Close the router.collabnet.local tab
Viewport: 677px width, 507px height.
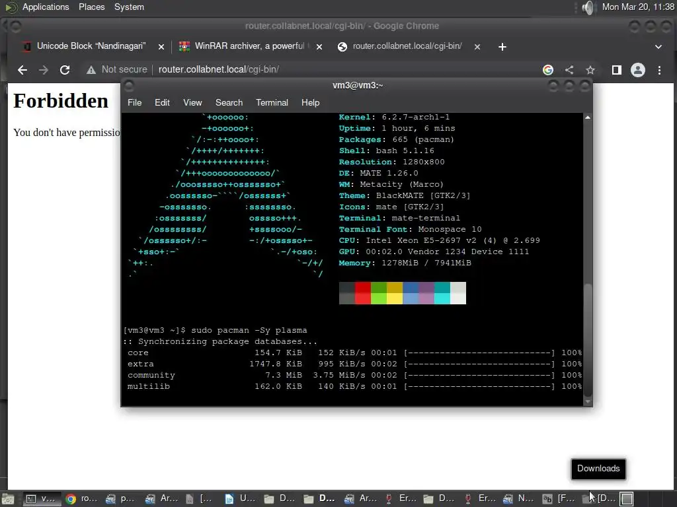click(477, 47)
